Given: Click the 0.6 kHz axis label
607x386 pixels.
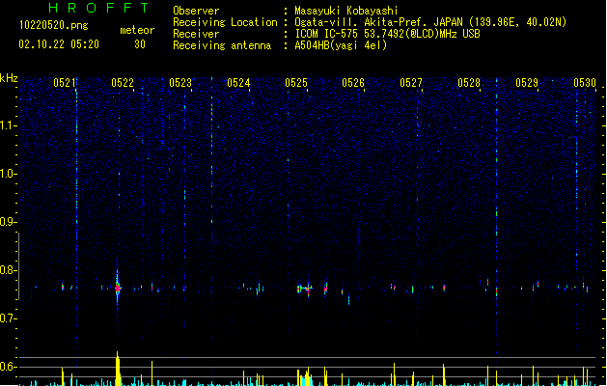Looking at the screenshot, I should (x=8, y=367).
